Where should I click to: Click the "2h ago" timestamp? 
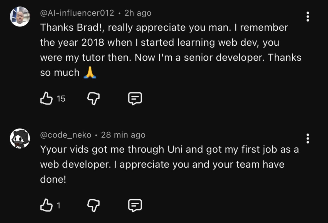click(x=138, y=13)
